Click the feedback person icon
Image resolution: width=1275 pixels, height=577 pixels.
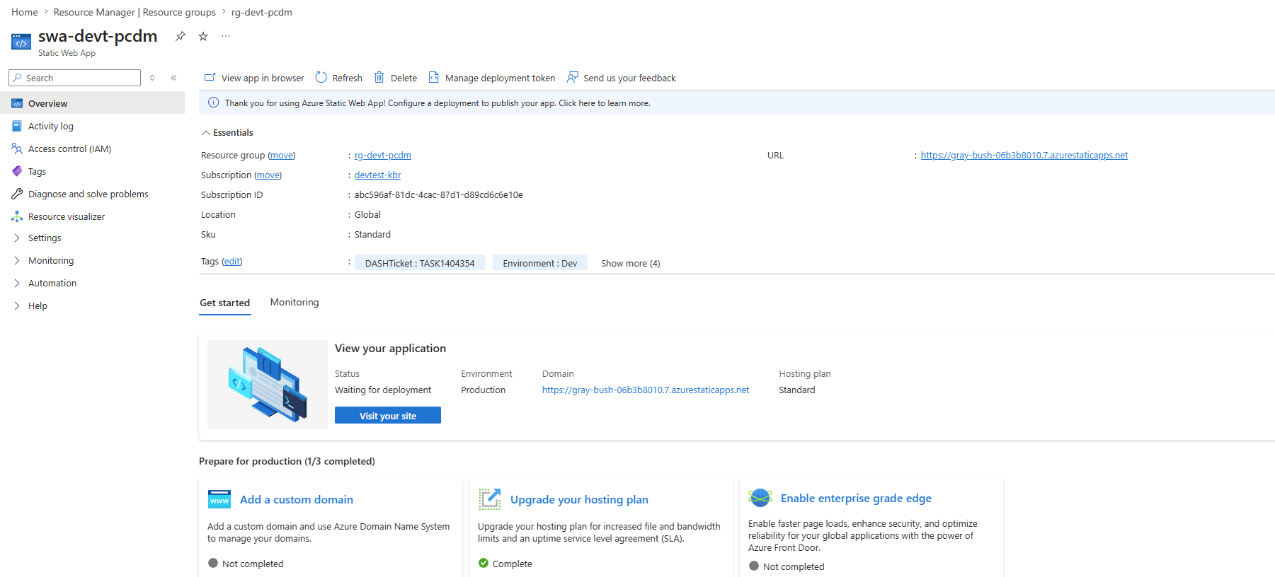573,77
